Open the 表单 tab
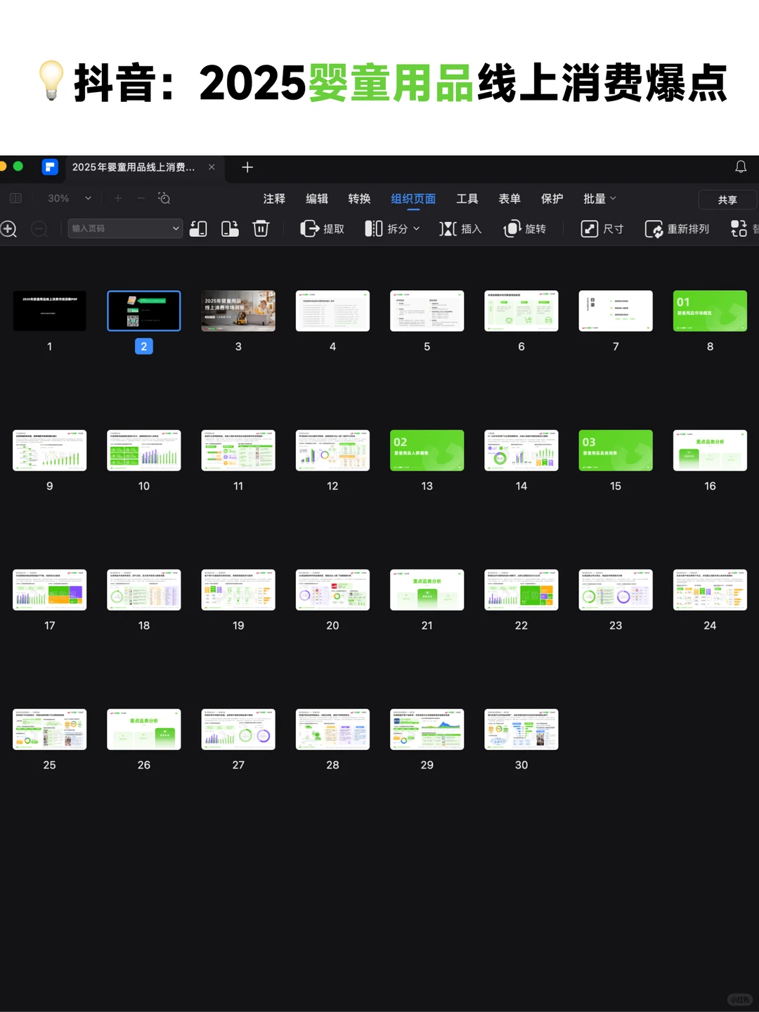Viewport: 759px width, 1012px height. (510, 199)
